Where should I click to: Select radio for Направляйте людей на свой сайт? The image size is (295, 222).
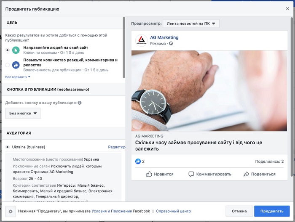7,50
